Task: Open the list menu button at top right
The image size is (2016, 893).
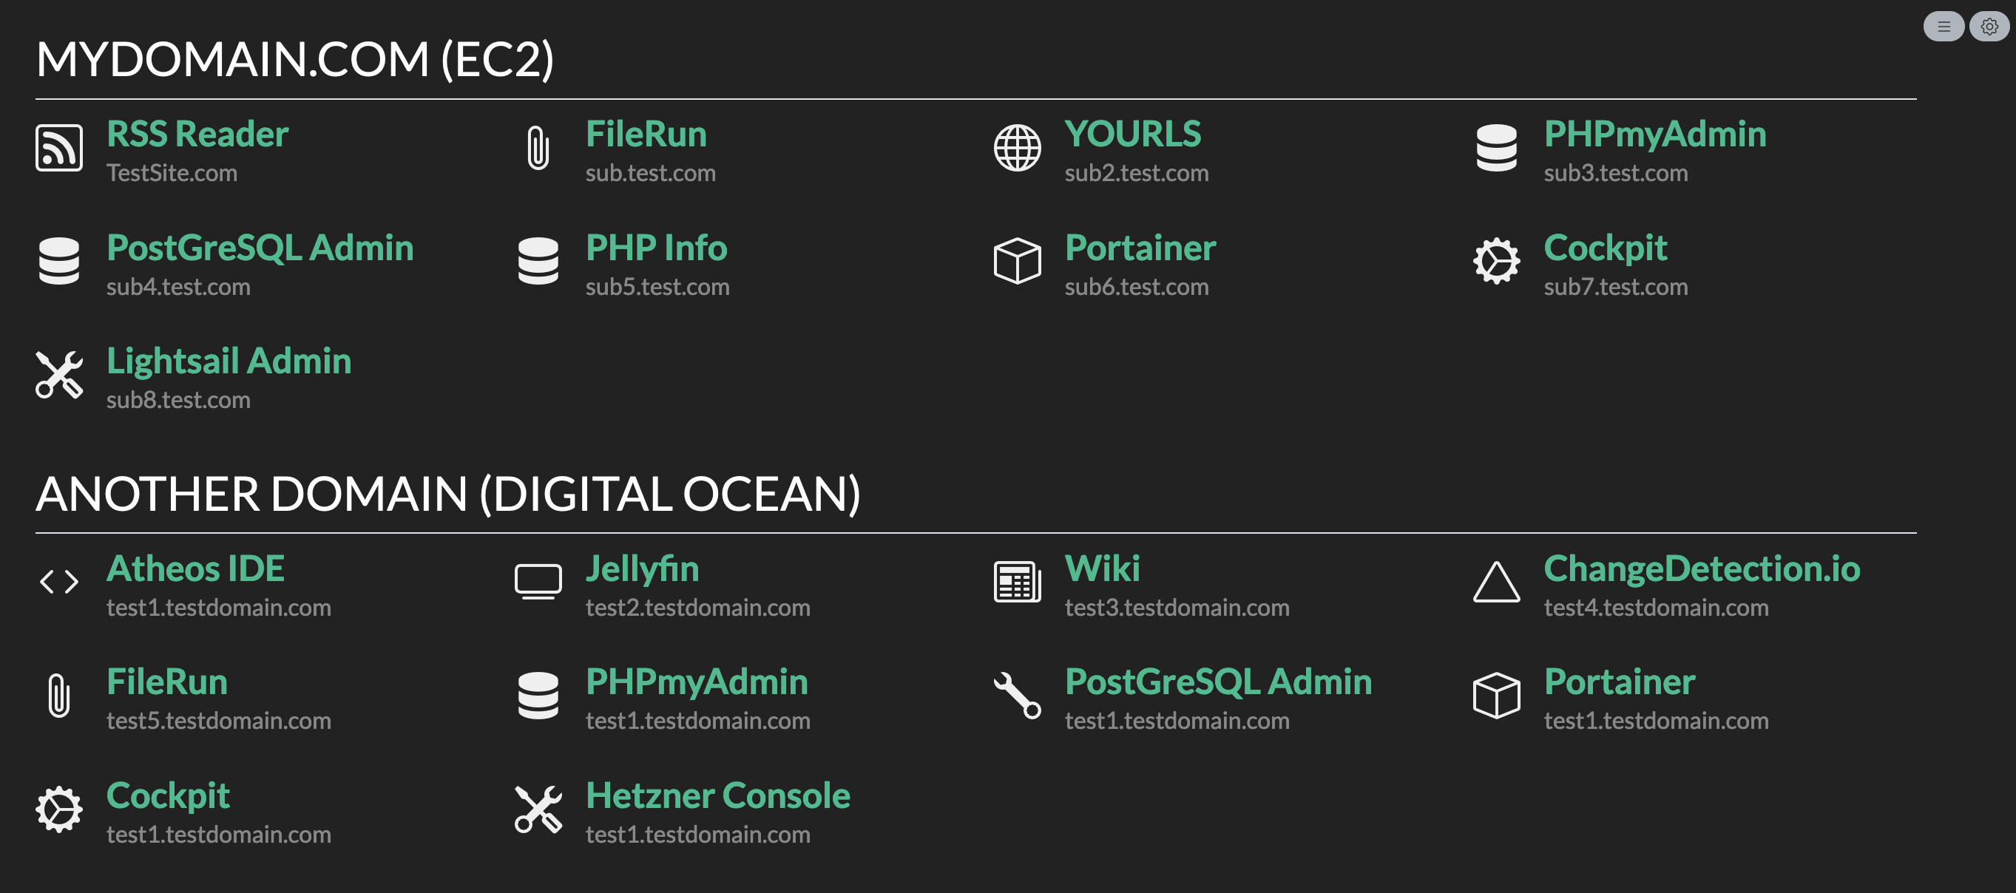Action: click(1944, 27)
